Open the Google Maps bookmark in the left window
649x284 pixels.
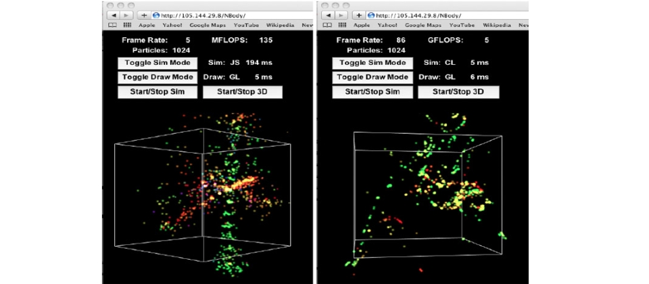[x=208, y=25]
